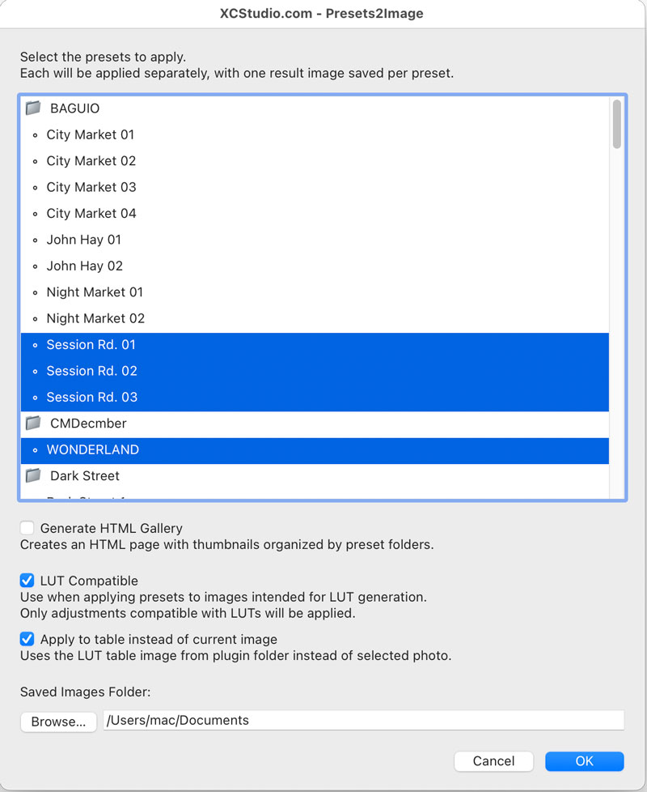
Task: Click the Saved Images Folder path field
Action: (363, 720)
